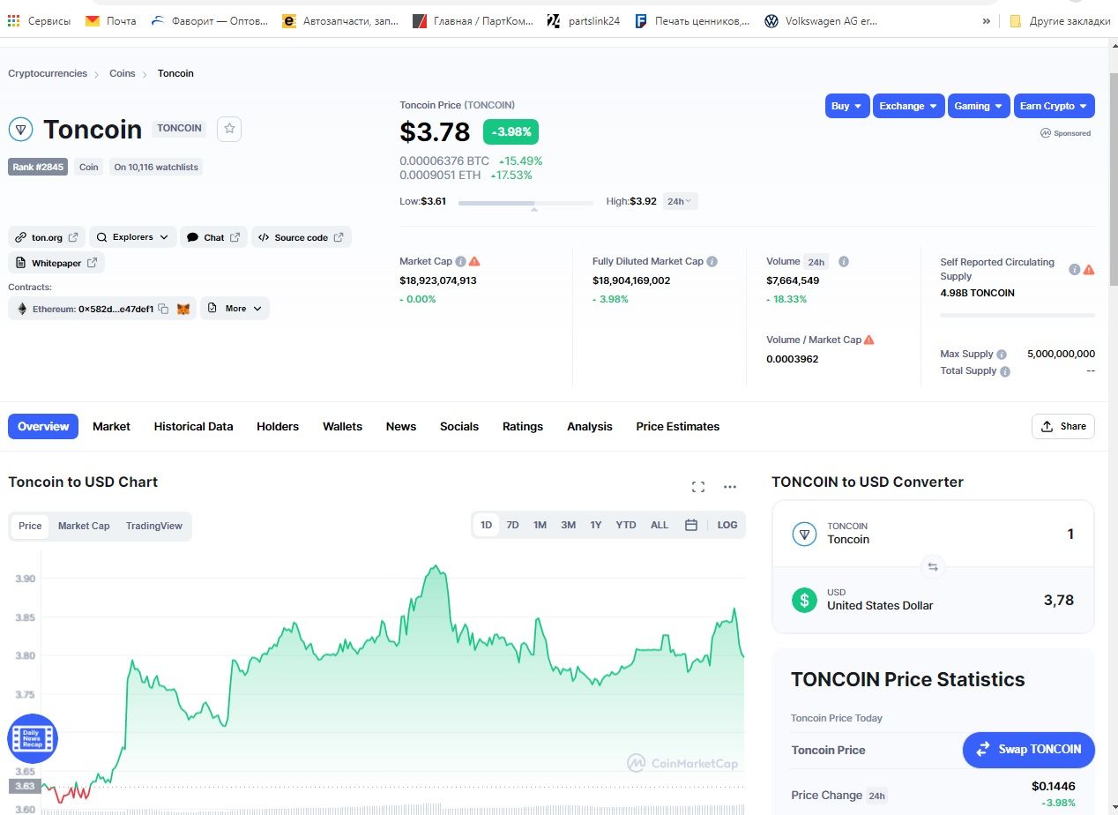Switch to the Market tab
Image resolution: width=1118 pixels, height=815 pixels.
(x=111, y=426)
